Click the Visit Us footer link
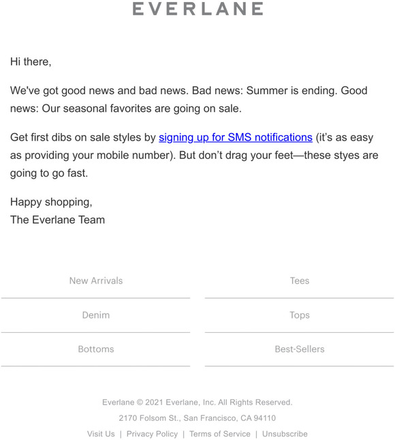This screenshot has height=440, width=395. click(x=101, y=434)
